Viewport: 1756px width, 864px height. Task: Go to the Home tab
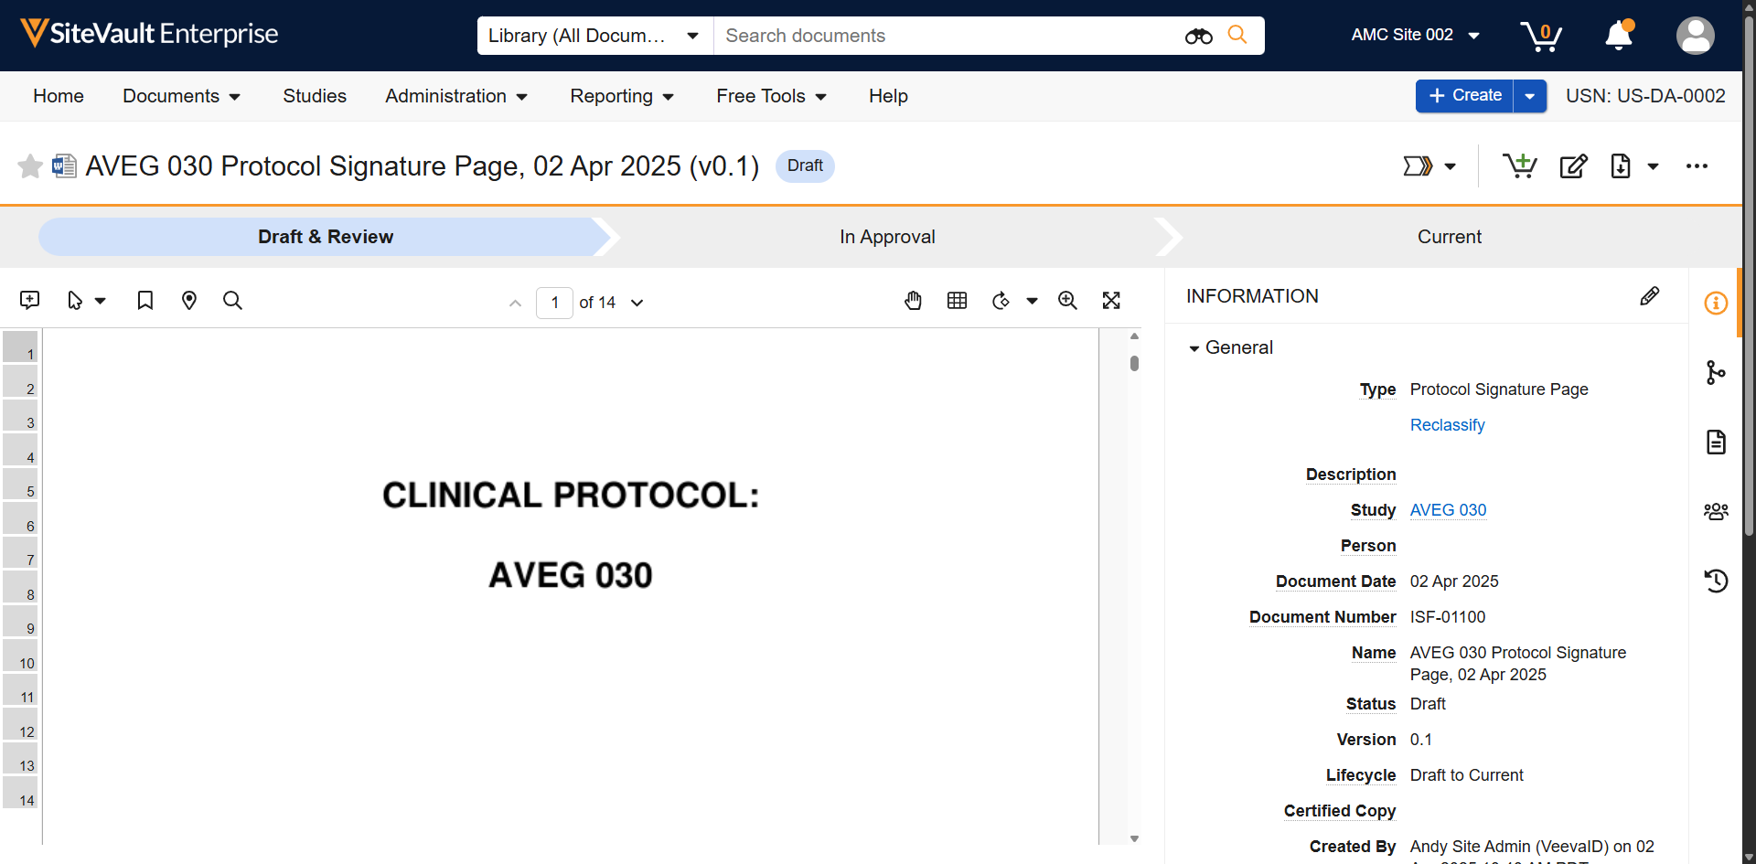point(59,96)
